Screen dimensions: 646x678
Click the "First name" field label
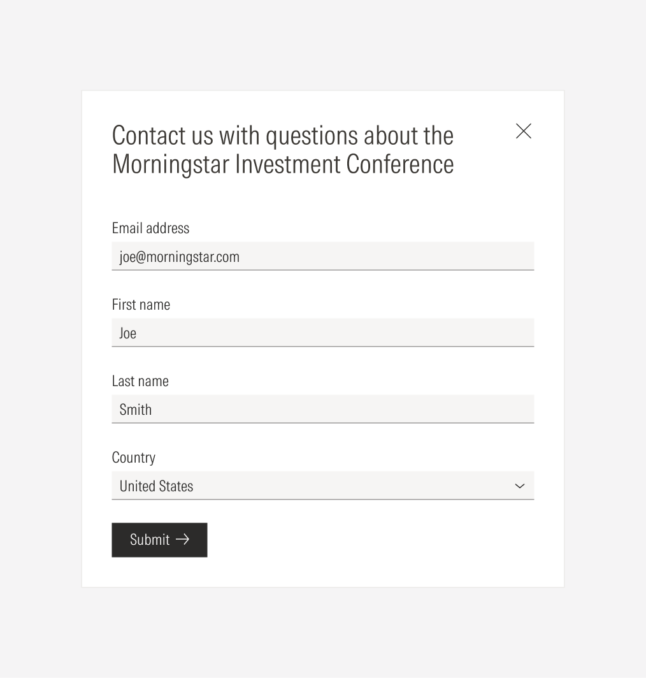coord(141,305)
